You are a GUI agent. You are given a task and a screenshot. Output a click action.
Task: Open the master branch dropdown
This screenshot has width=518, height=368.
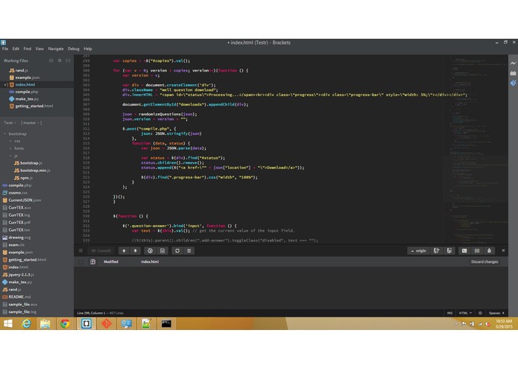(31, 123)
